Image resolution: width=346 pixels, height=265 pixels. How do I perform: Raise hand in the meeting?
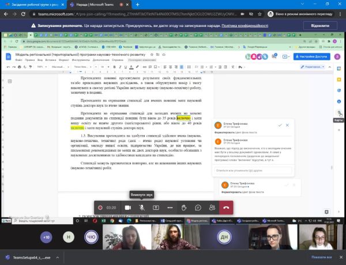click(x=184, y=207)
